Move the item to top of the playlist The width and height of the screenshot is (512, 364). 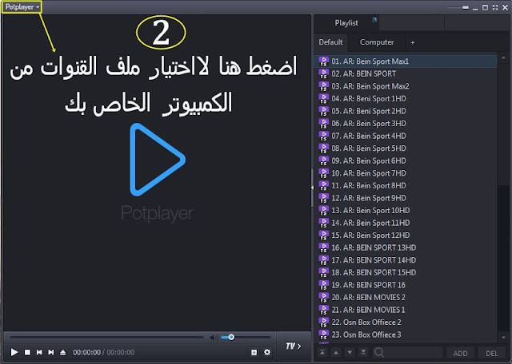[322, 352]
